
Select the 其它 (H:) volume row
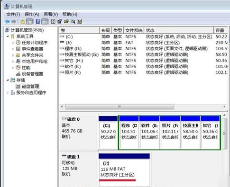pyautogui.click(x=143, y=61)
